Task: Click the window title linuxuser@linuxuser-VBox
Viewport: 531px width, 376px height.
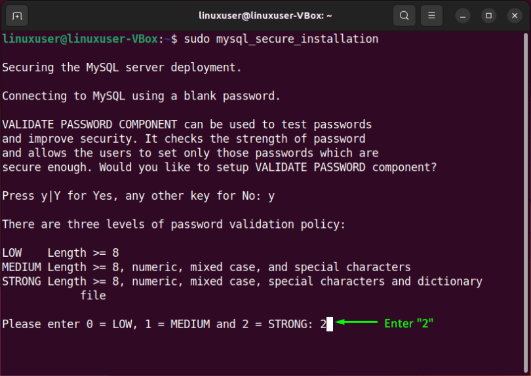Action: coord(265,16)
